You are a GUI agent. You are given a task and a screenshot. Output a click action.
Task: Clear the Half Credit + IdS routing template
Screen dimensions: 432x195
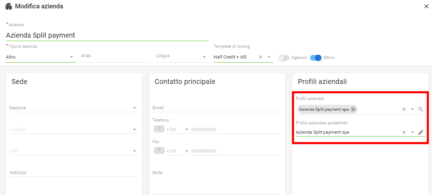(261, 57)
